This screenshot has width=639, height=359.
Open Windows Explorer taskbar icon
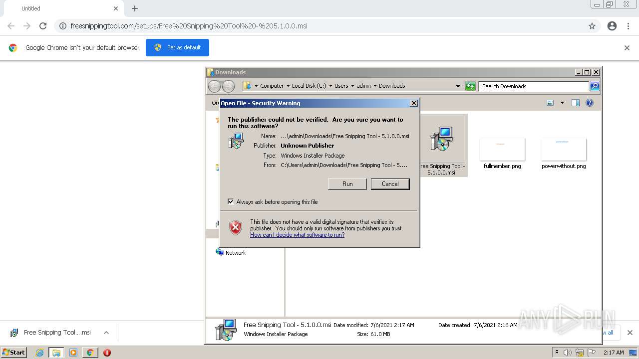(56, 353)
